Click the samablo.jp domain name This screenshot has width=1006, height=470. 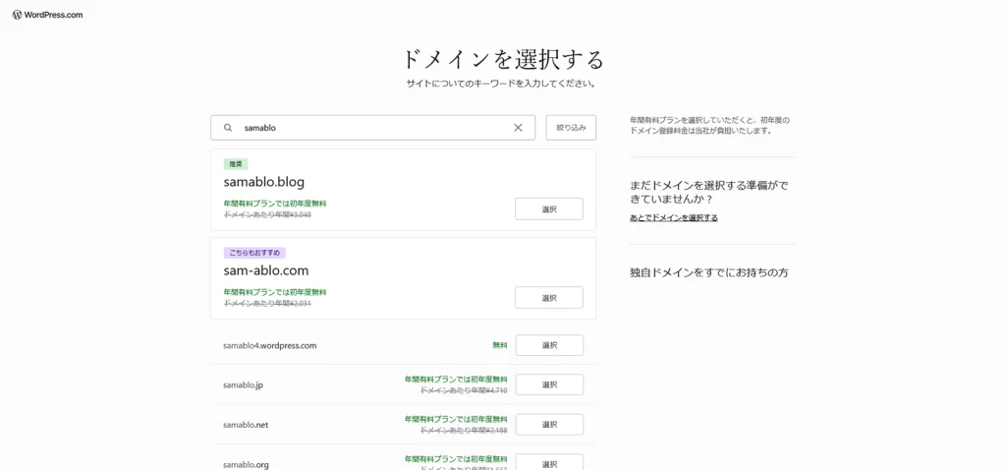tap(243, 384)
